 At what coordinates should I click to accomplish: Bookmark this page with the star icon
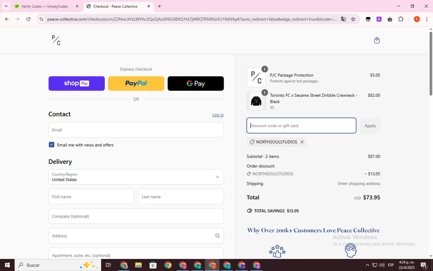click(x=353, y=19)
